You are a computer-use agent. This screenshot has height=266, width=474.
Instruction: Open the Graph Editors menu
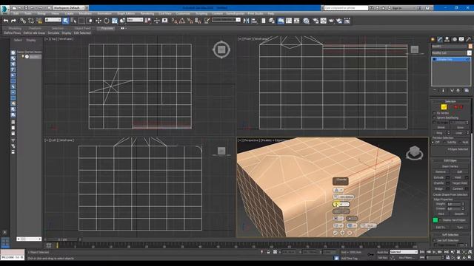[126, 13]
